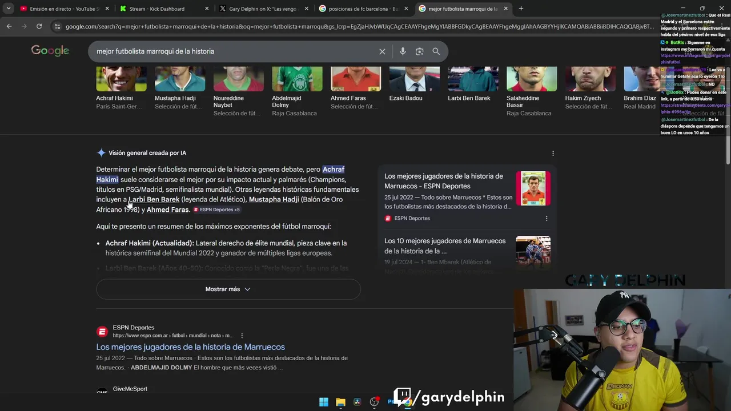Screen dimensions: 731x411
Task: Open Larbi Ben Barek player card
Action: coord(473,84)
